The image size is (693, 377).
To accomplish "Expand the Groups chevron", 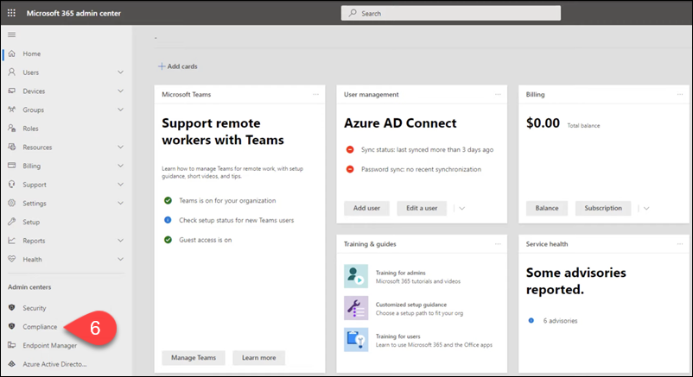I will click(120, 110).
